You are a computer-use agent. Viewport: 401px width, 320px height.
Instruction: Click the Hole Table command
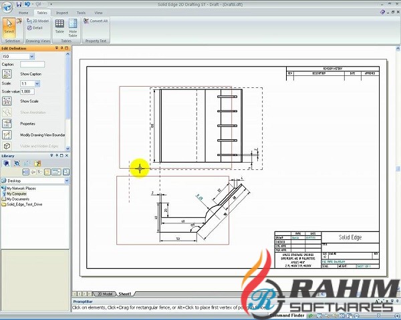point(73,28)
